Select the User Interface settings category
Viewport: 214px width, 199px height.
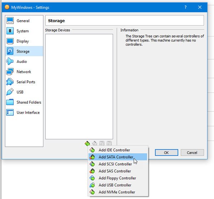click(28, 113)
